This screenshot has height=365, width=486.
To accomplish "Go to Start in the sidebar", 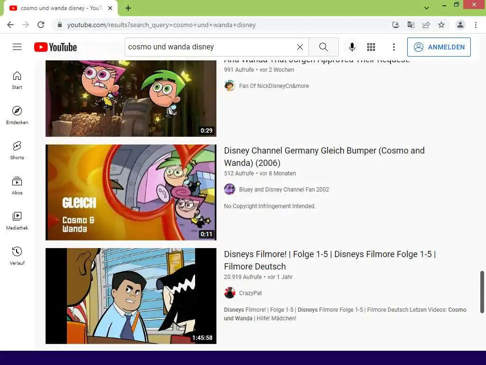I will tap(17, 80).
